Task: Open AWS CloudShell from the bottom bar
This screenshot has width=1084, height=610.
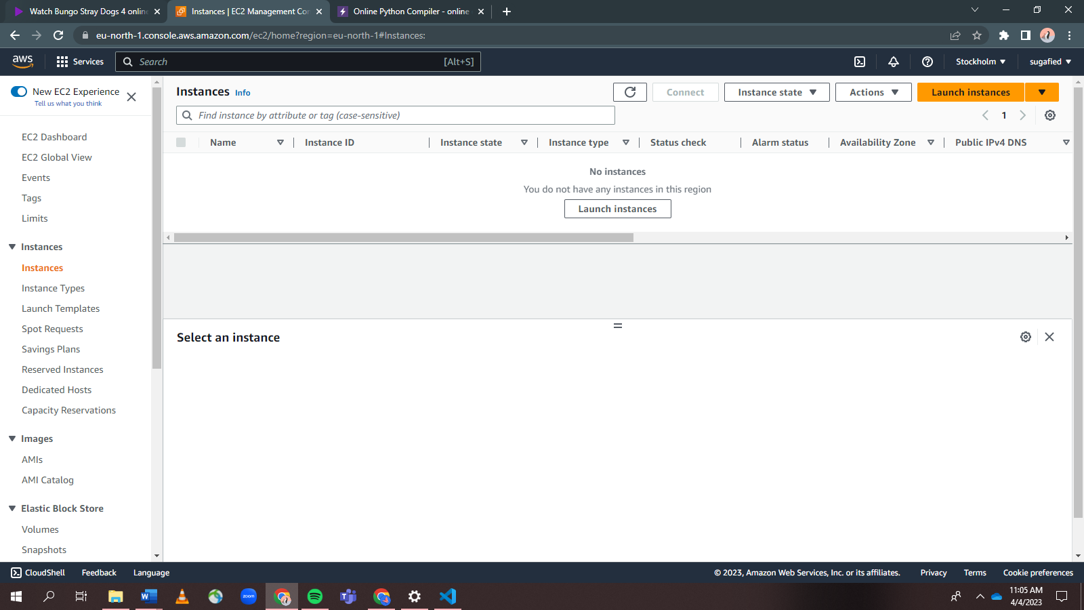Action: [x=38, y=572]
